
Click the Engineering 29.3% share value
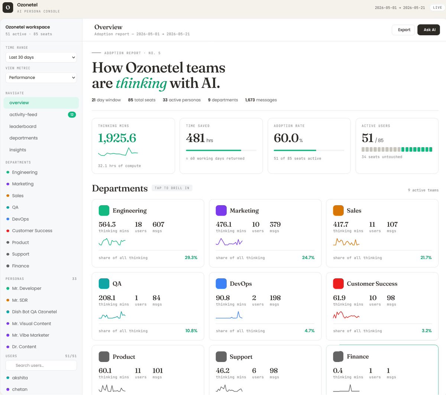click(191, 258)
